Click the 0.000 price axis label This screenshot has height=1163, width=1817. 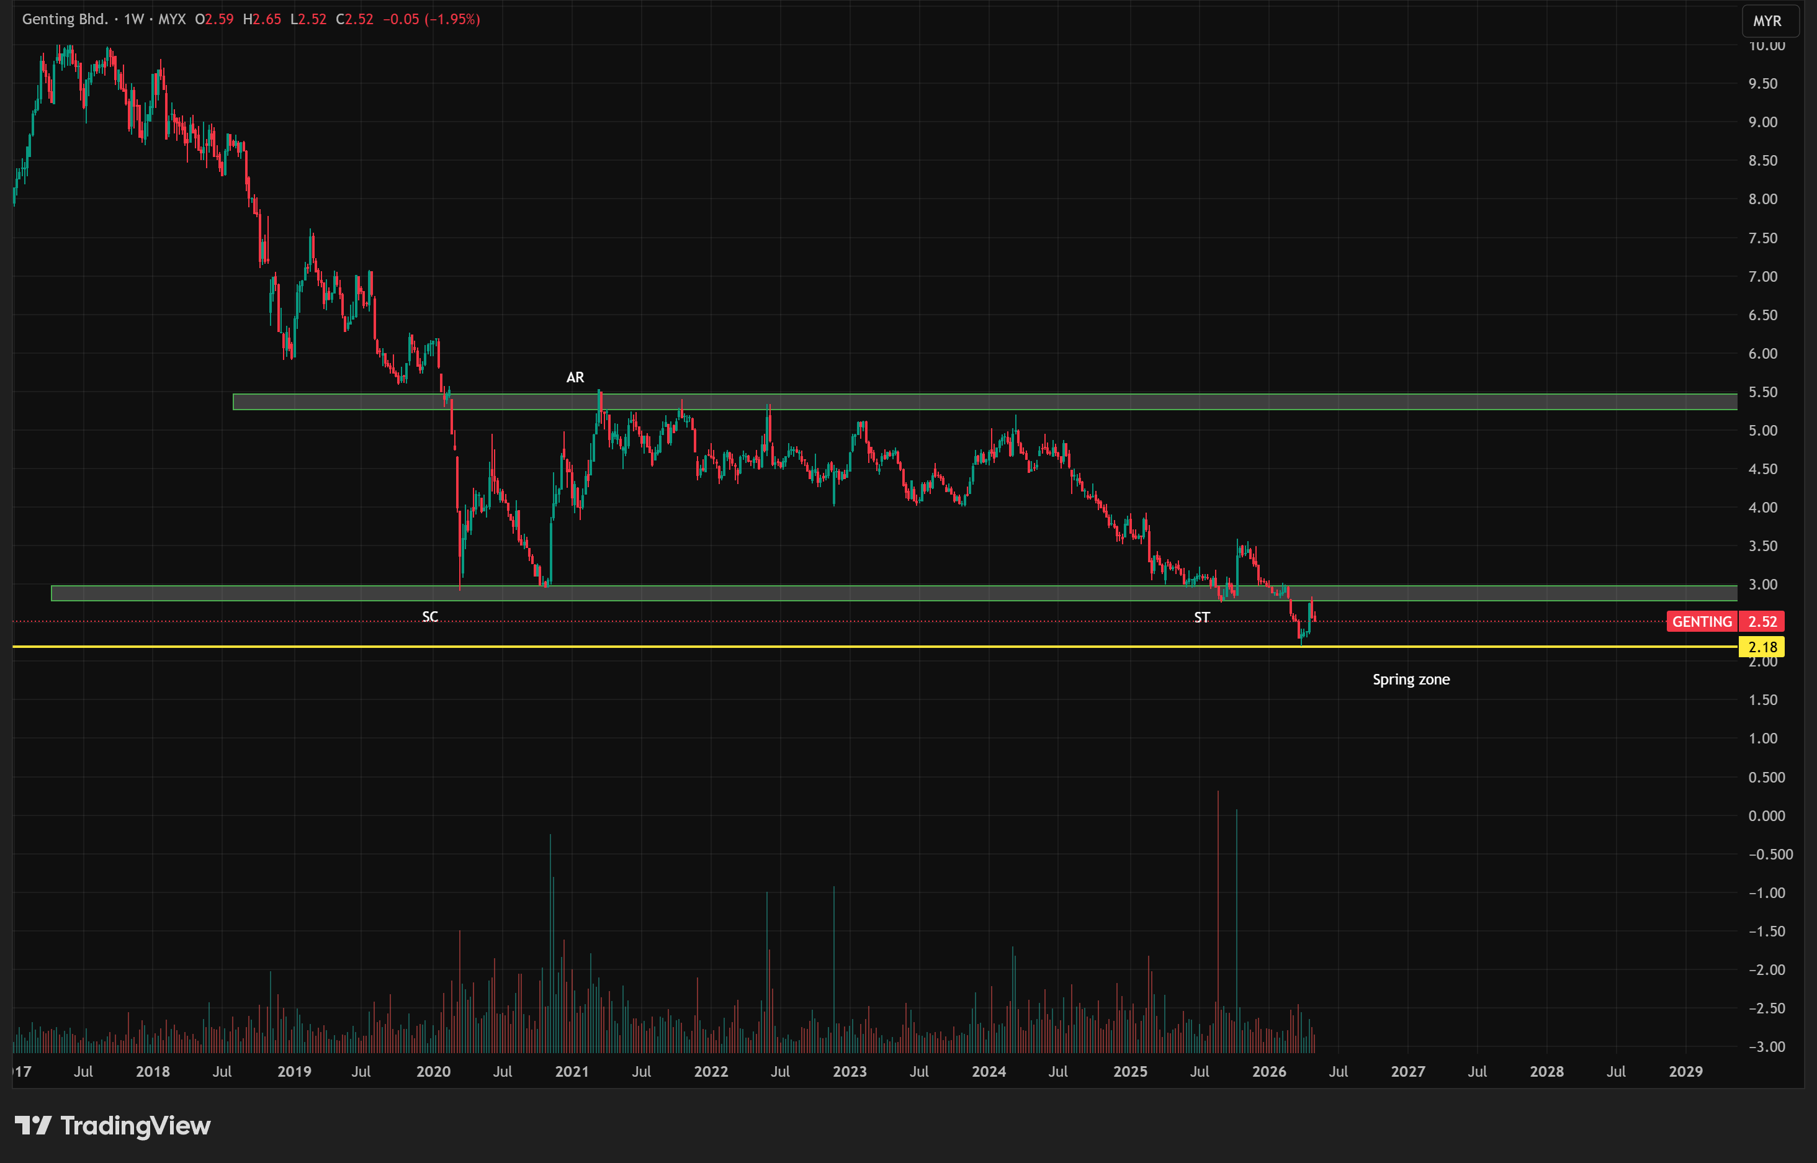pyautogui.click(x=1766, y=816)
